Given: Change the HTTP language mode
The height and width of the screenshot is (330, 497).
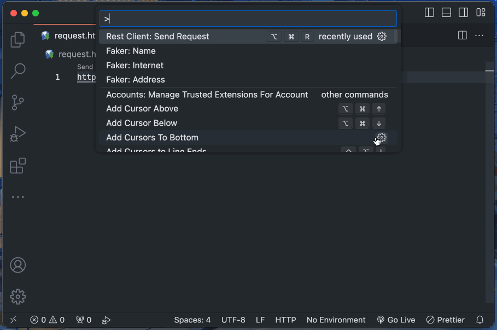Looking at the screenshot, I should 285,320.
